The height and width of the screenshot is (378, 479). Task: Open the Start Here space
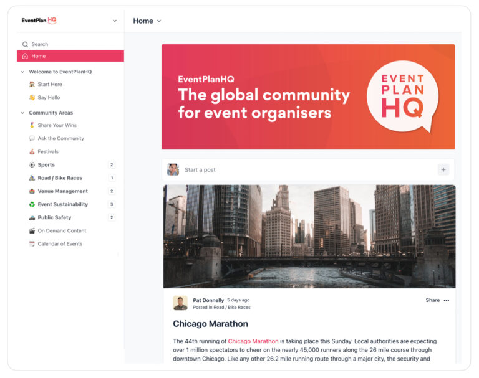coord(50,84)
